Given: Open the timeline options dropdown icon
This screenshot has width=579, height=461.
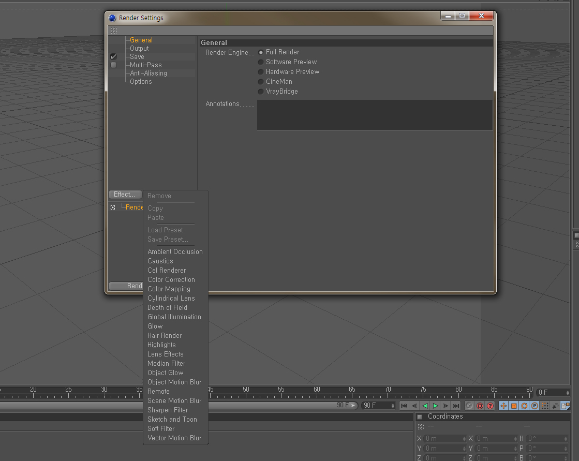Looking at the screenshot, I should pos(566,406).
